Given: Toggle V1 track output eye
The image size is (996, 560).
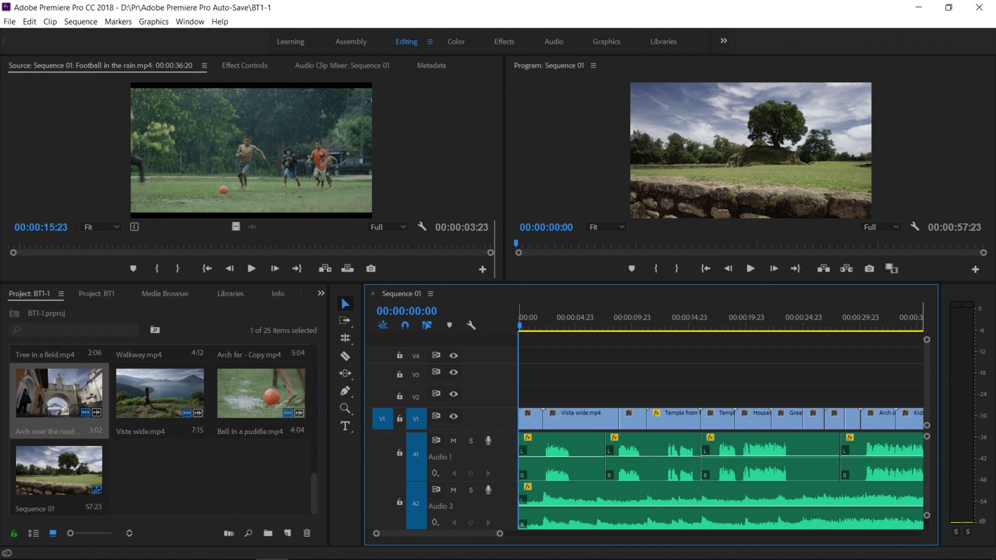Looking at the screenshot, I should tap(454, 416).
